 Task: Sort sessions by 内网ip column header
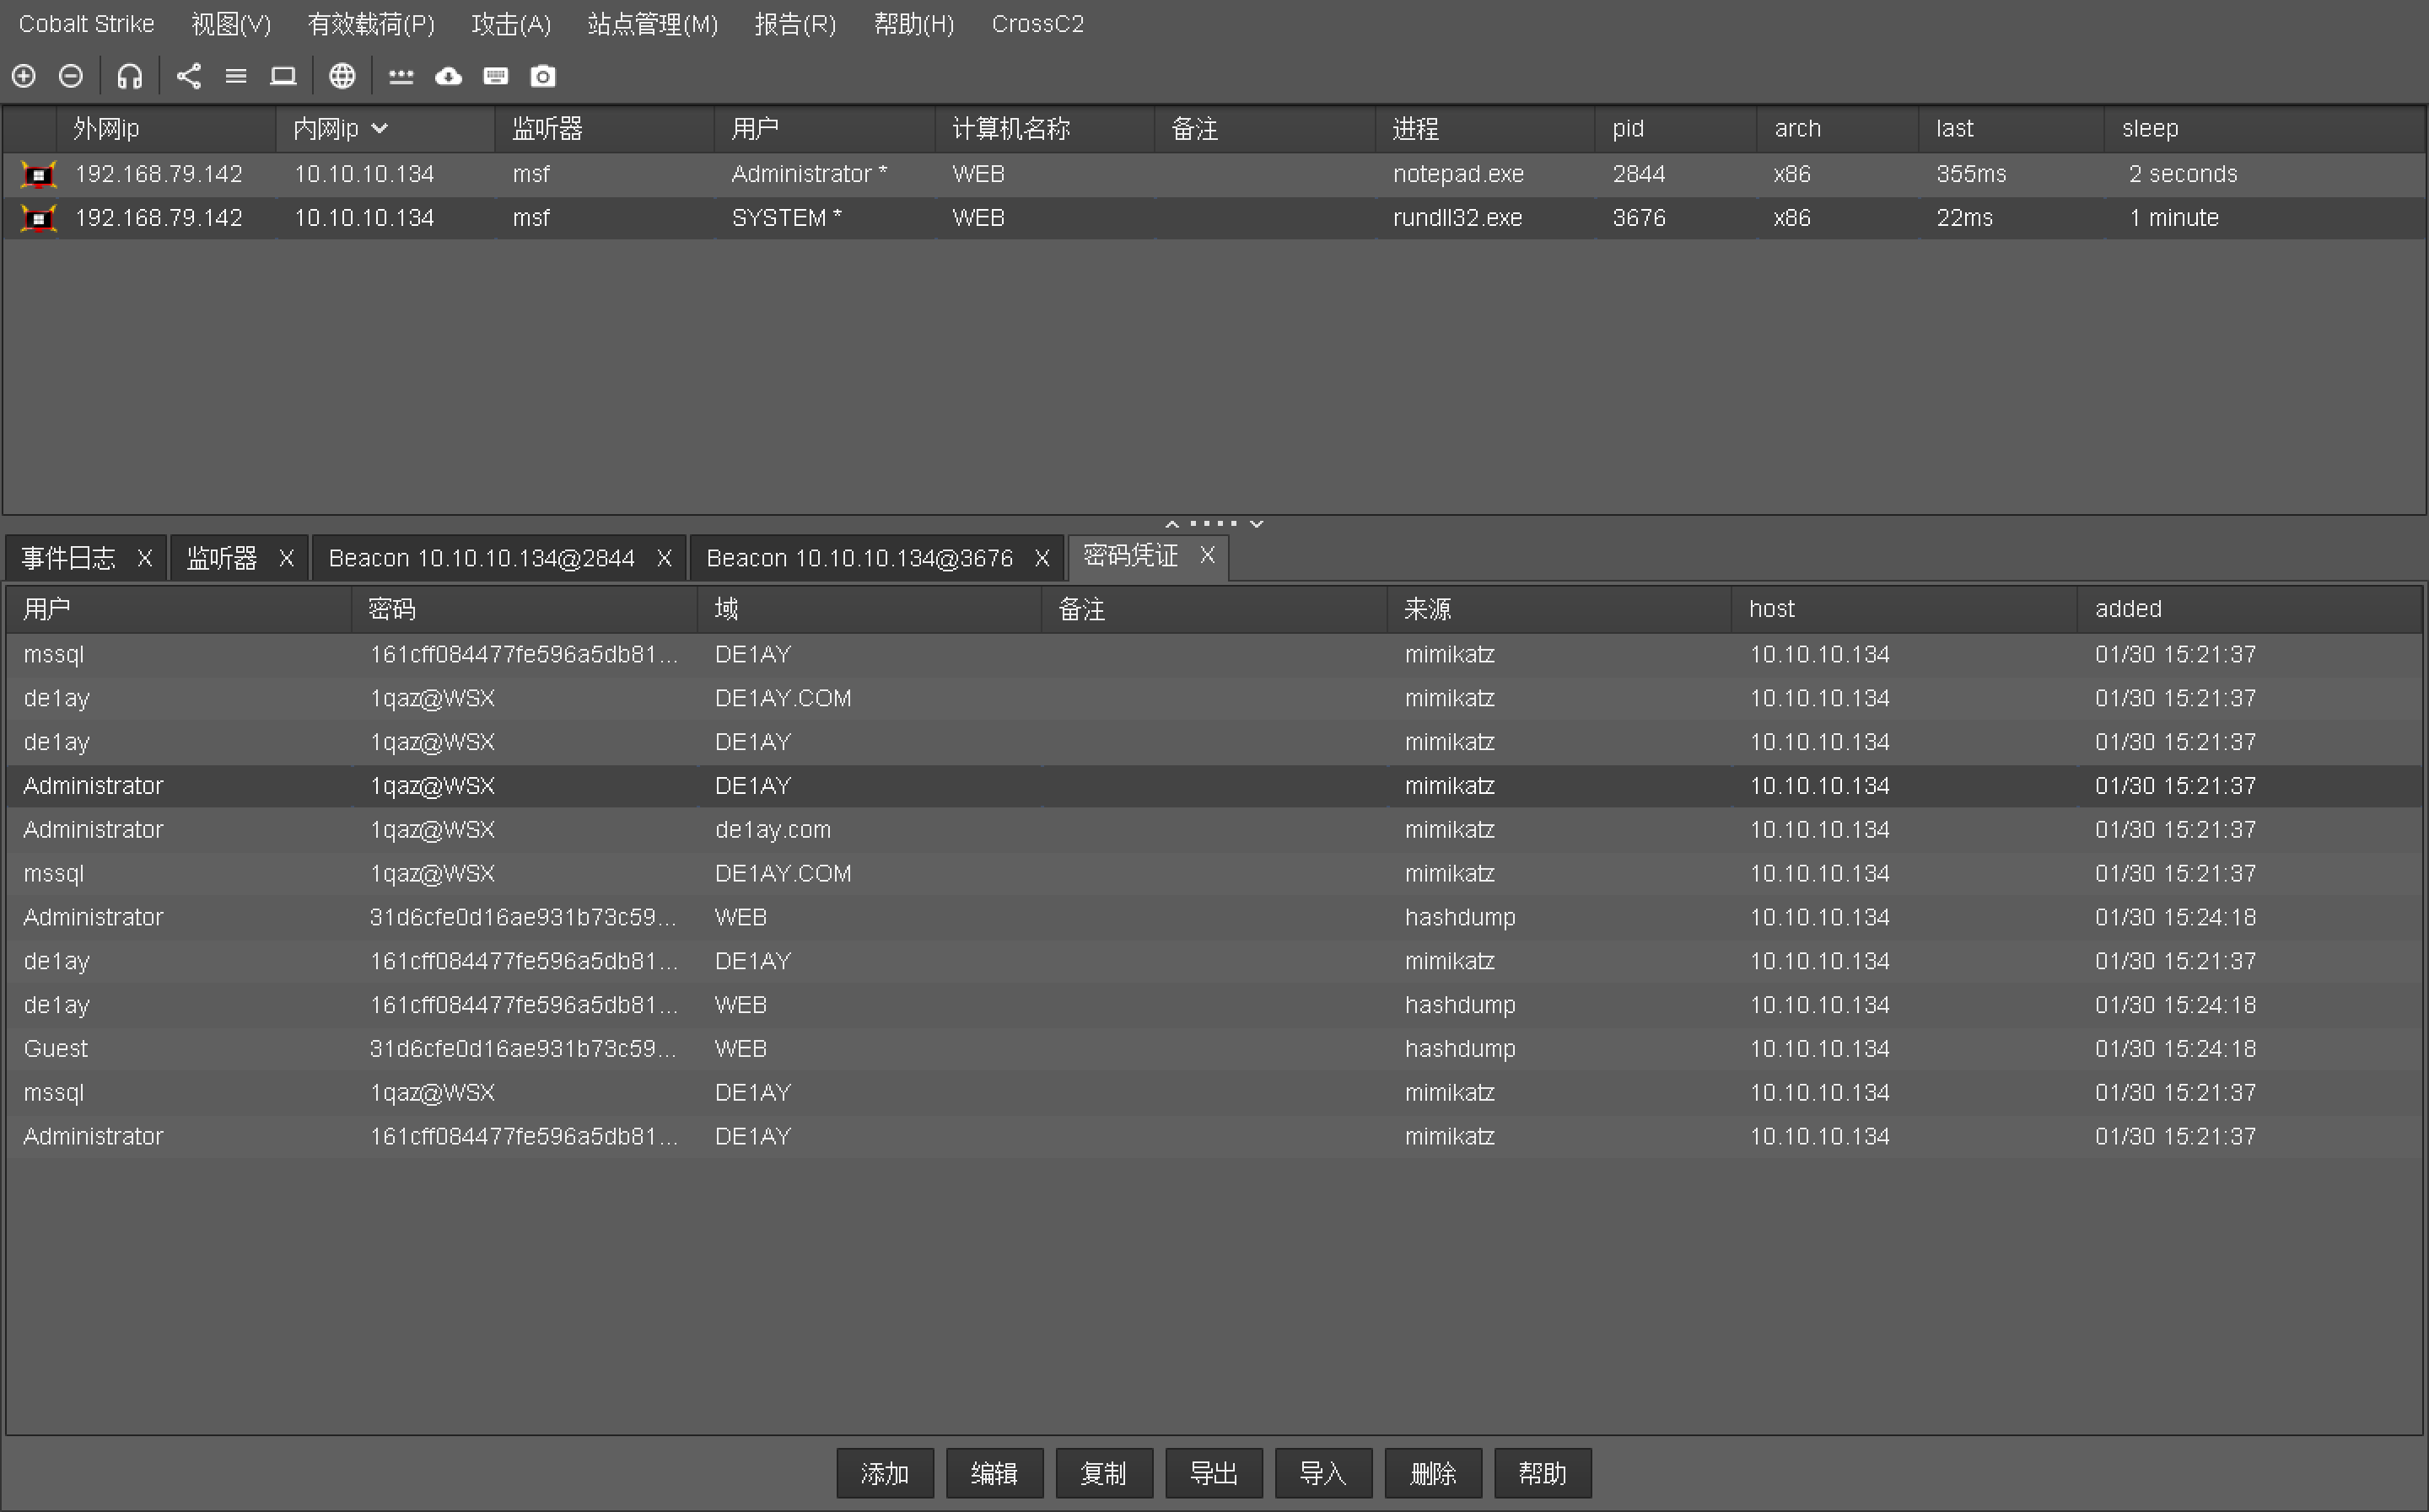coord(384,129)
